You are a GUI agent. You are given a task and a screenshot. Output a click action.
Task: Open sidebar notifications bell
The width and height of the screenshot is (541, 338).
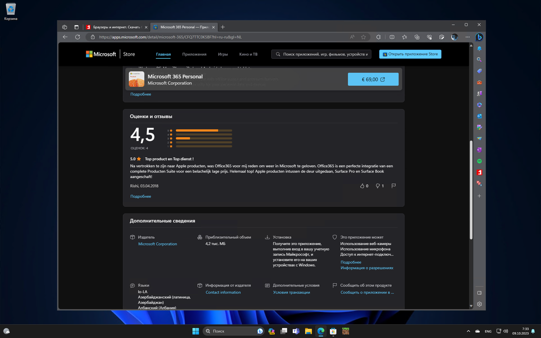[x=479, y=48]
